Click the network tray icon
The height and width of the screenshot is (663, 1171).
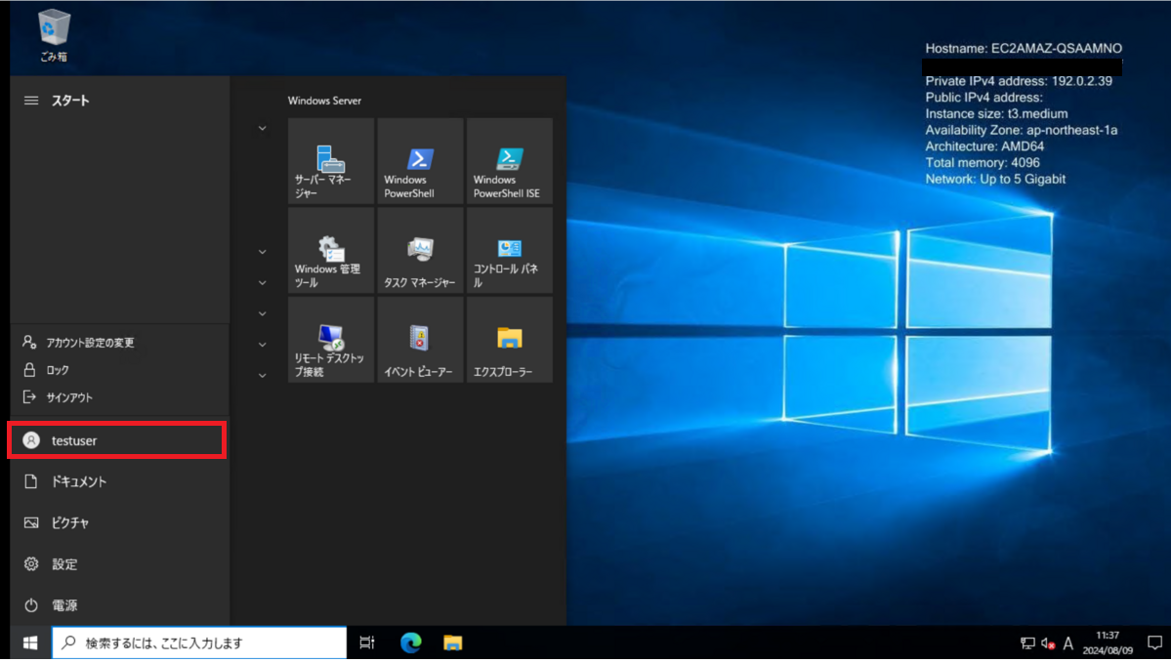(1027, 643)
